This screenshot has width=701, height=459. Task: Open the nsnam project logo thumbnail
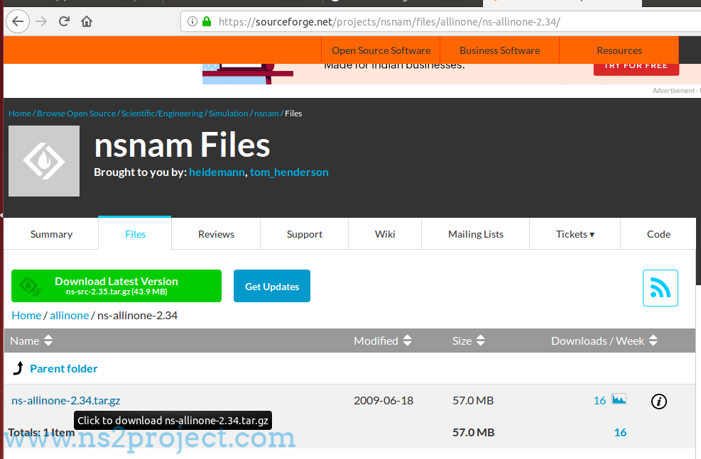coord(44,161)
